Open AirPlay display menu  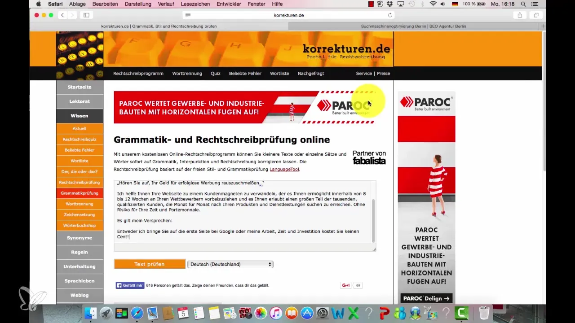pyautogui.click(x=400, y=4)
